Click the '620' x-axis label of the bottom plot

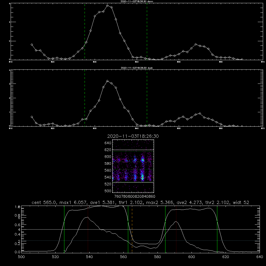tap(226, 257)
